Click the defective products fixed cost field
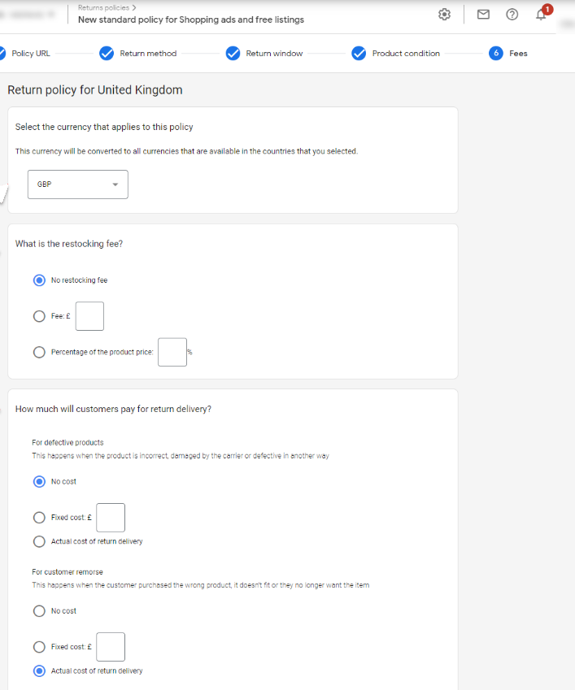The height and width of the screenshot is (690, 575). click(x=111, y=518)
